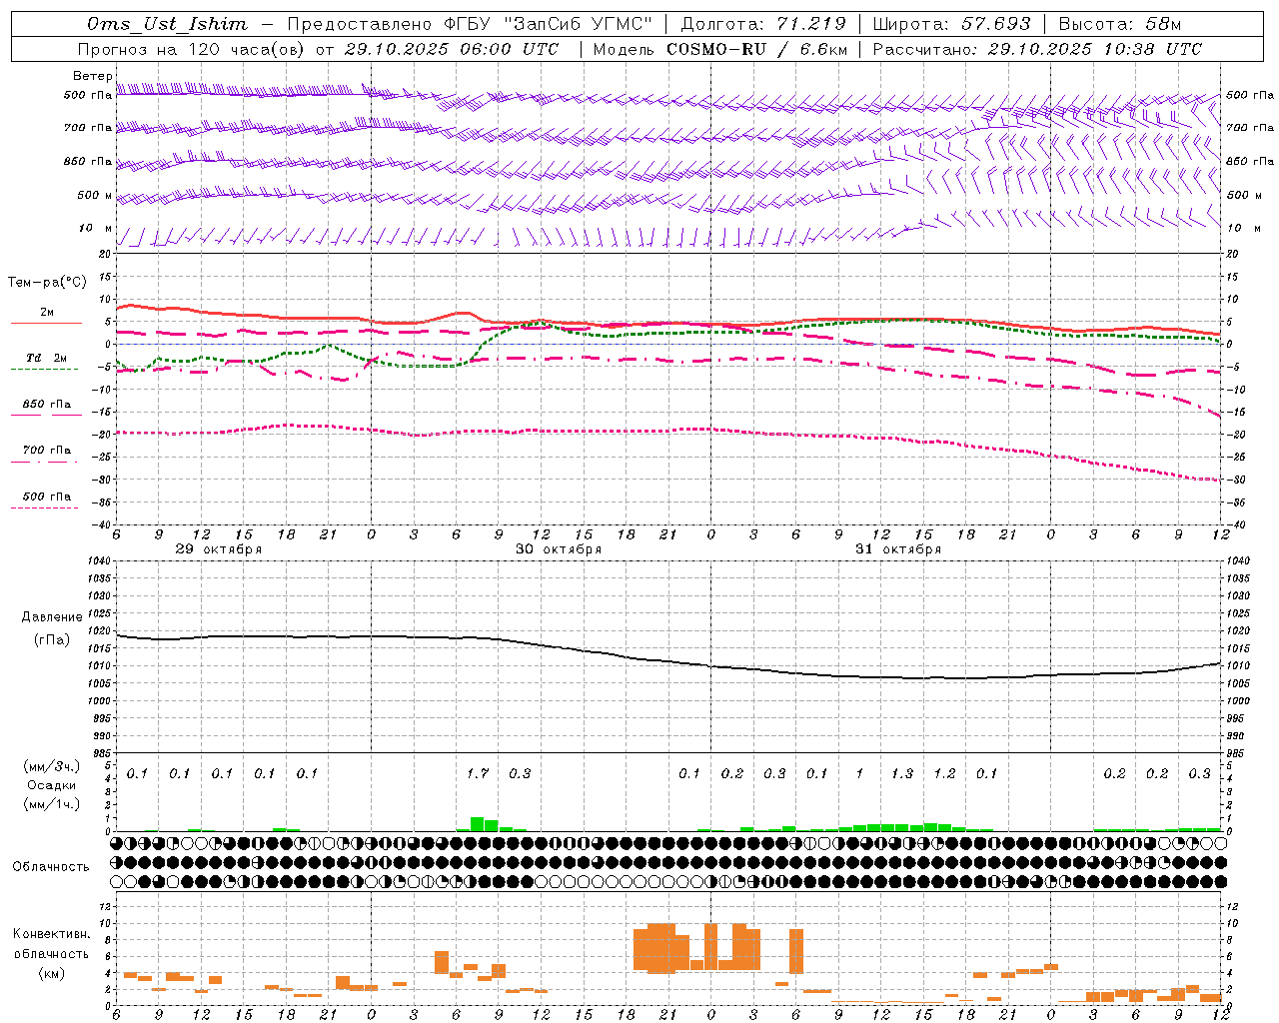
Task: Click the Модель COSMO-RU / 6.6км label
Action: pyautogui.click(x=719, y=49)
